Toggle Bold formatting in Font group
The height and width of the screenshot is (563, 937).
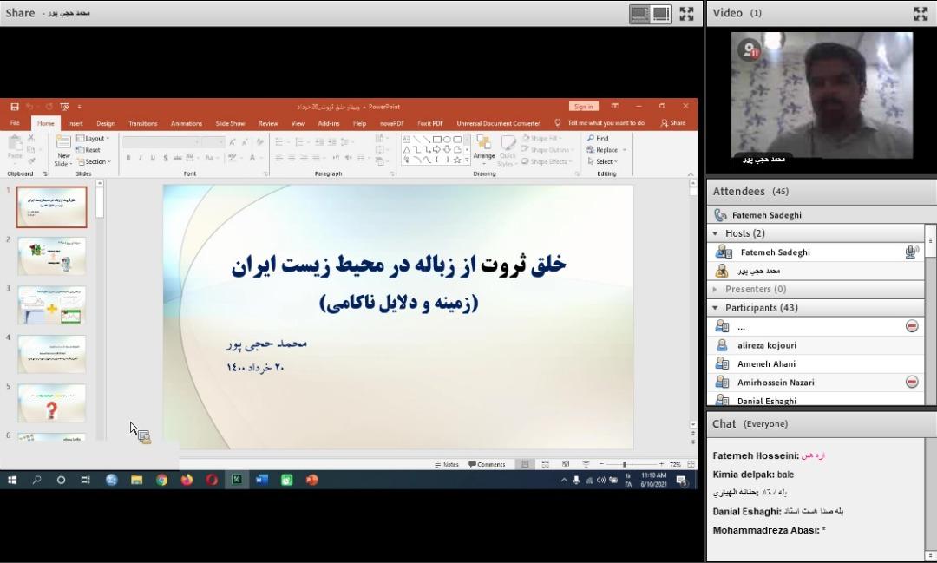[x=128, y=158]
